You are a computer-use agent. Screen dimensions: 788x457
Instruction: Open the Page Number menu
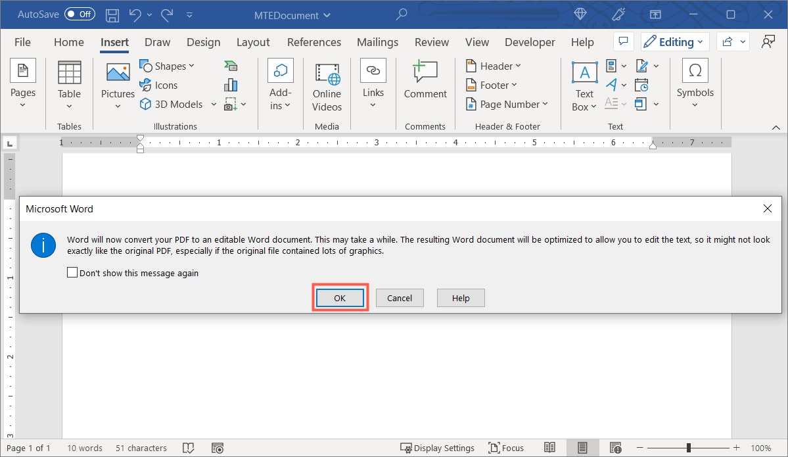(507, 104)
